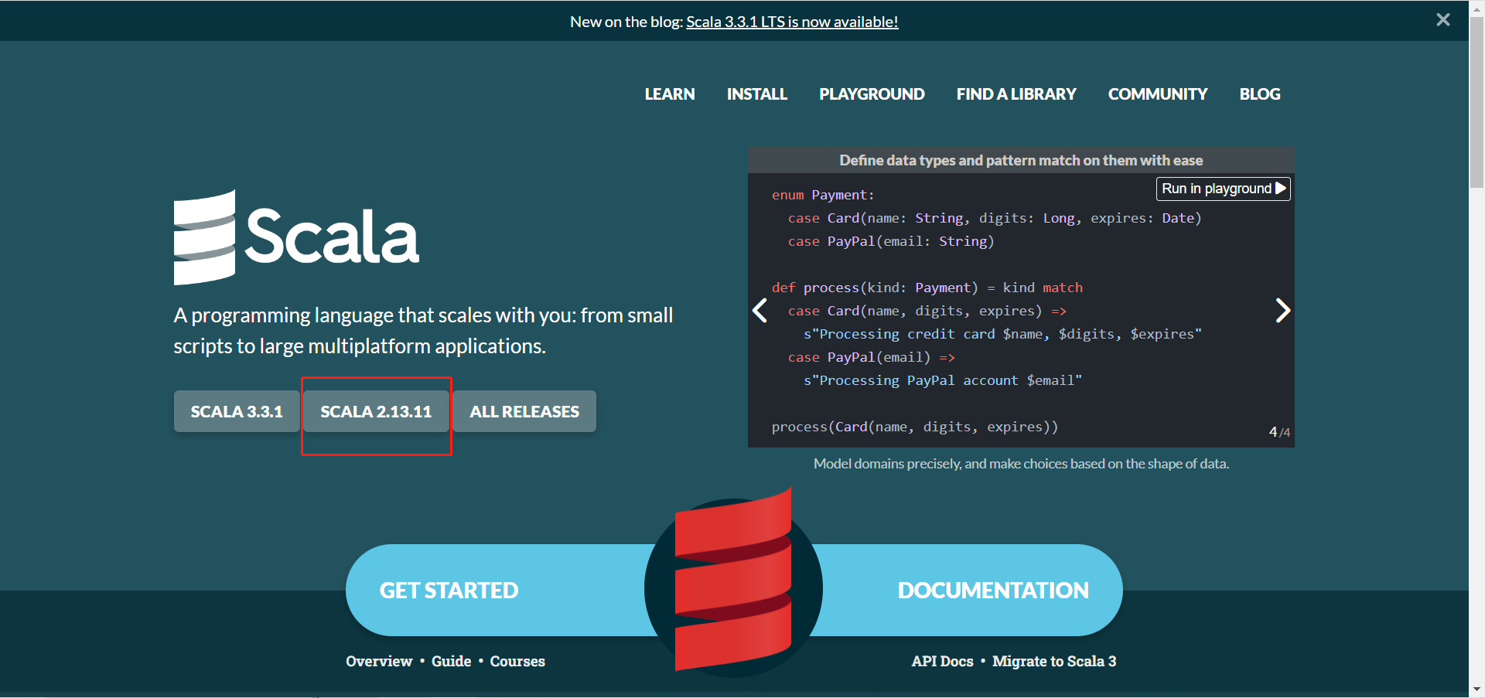Open API Docs link
This screenshot has width=1485, height=698.
pos(942,662)
